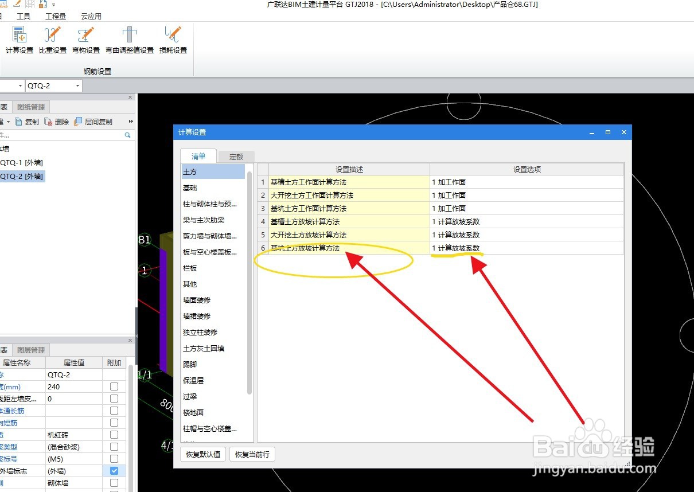Click the 恢复默认值 button
The image size is (694, 492).
pos(202,454)
